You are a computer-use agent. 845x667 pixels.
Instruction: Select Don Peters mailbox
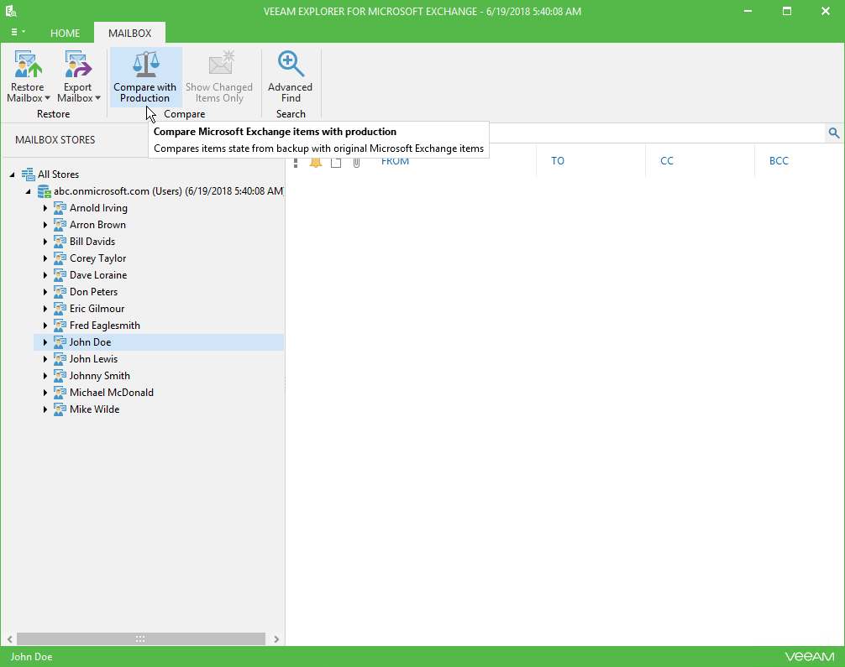[x=93, y=292]
